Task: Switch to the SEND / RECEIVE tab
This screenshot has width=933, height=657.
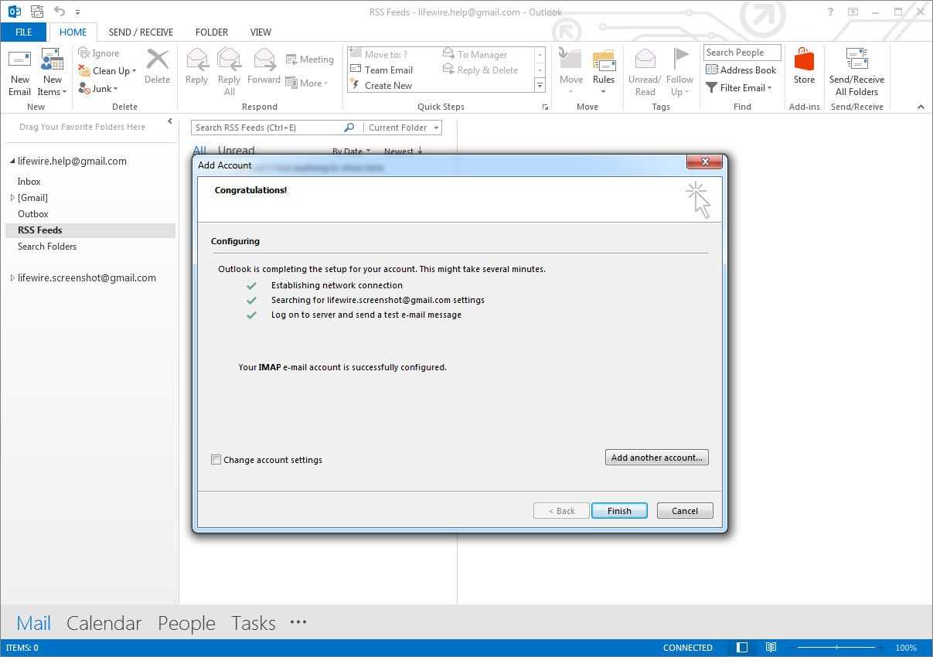Action: point(141,32)
